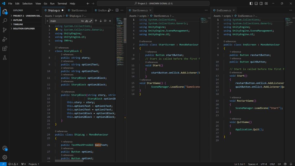Open the Extensions view
Viewport: 295px width, 166px height.
[x=5, y=49]
